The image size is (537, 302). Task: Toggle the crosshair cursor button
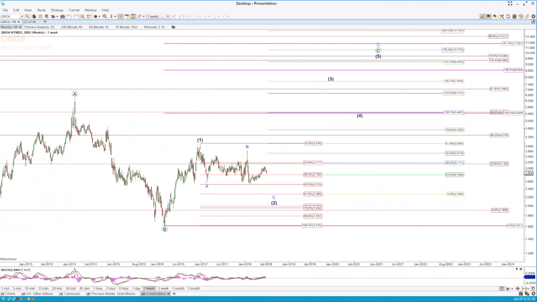(120, 16)
